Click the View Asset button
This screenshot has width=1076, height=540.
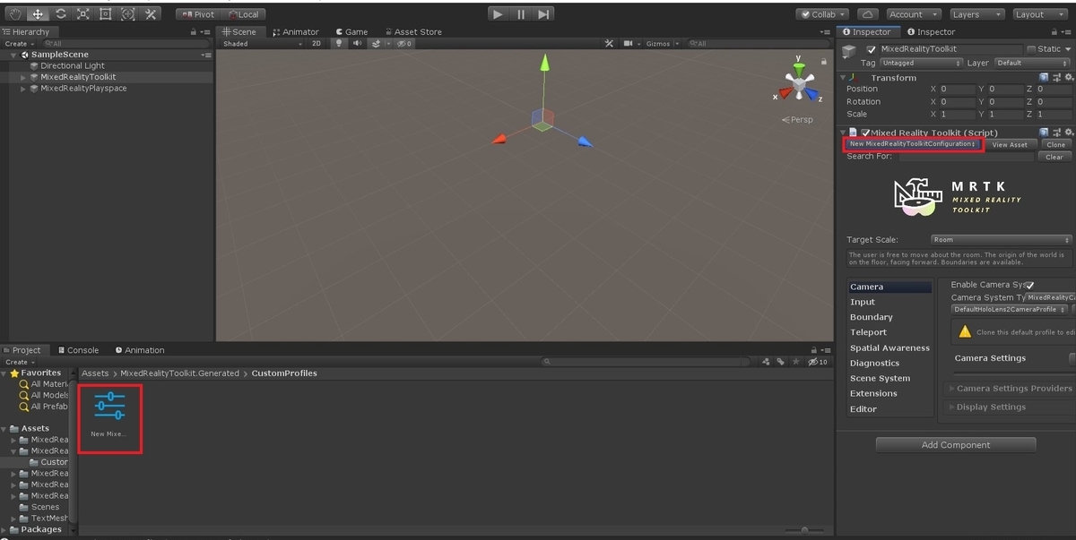pyautogui.click(x=1010, y=144)
